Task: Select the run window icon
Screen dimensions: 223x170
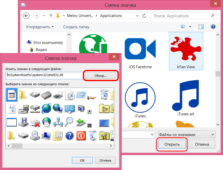Action: click(x=81, y=95)
